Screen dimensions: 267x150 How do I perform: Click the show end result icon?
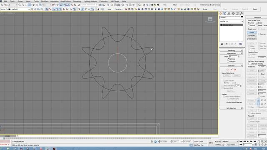(227, 44)
